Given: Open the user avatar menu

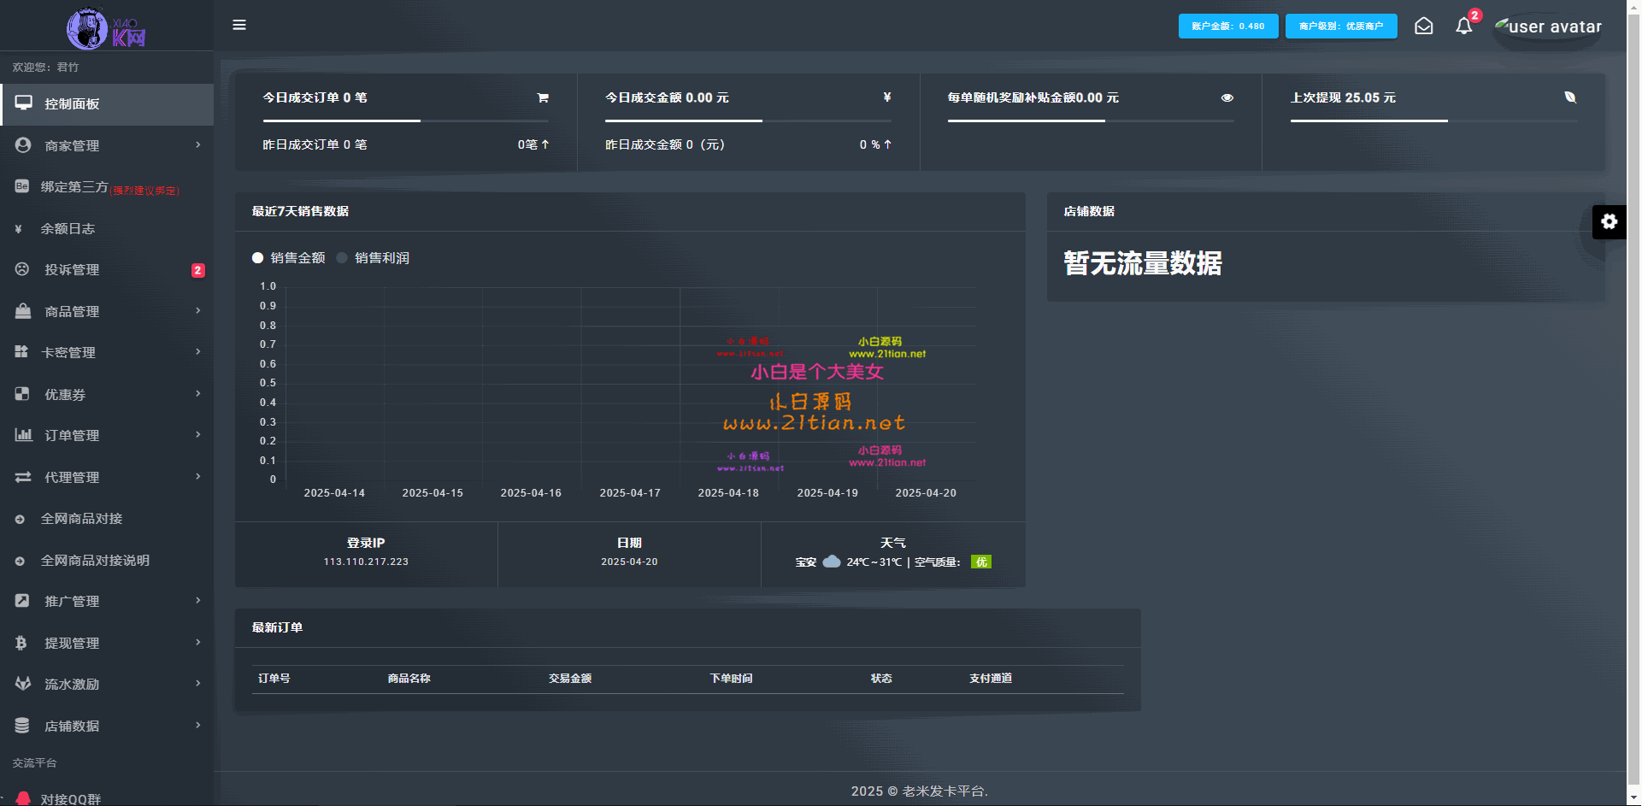Looking at the screenshot, I should click(x=1548, y=26).
